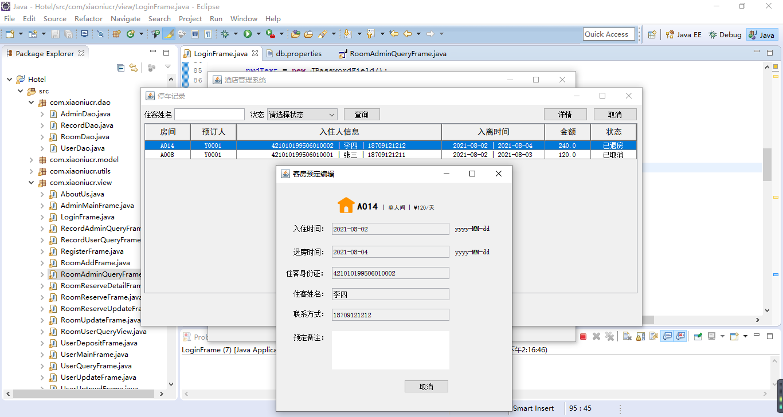Toggle Block Selection mode icon
Screen dimensions: 783x417
point(195,34)
